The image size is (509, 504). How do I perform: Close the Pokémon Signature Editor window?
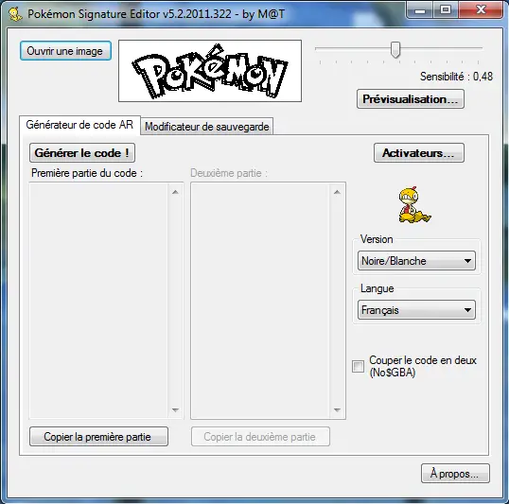click(481, 10)
